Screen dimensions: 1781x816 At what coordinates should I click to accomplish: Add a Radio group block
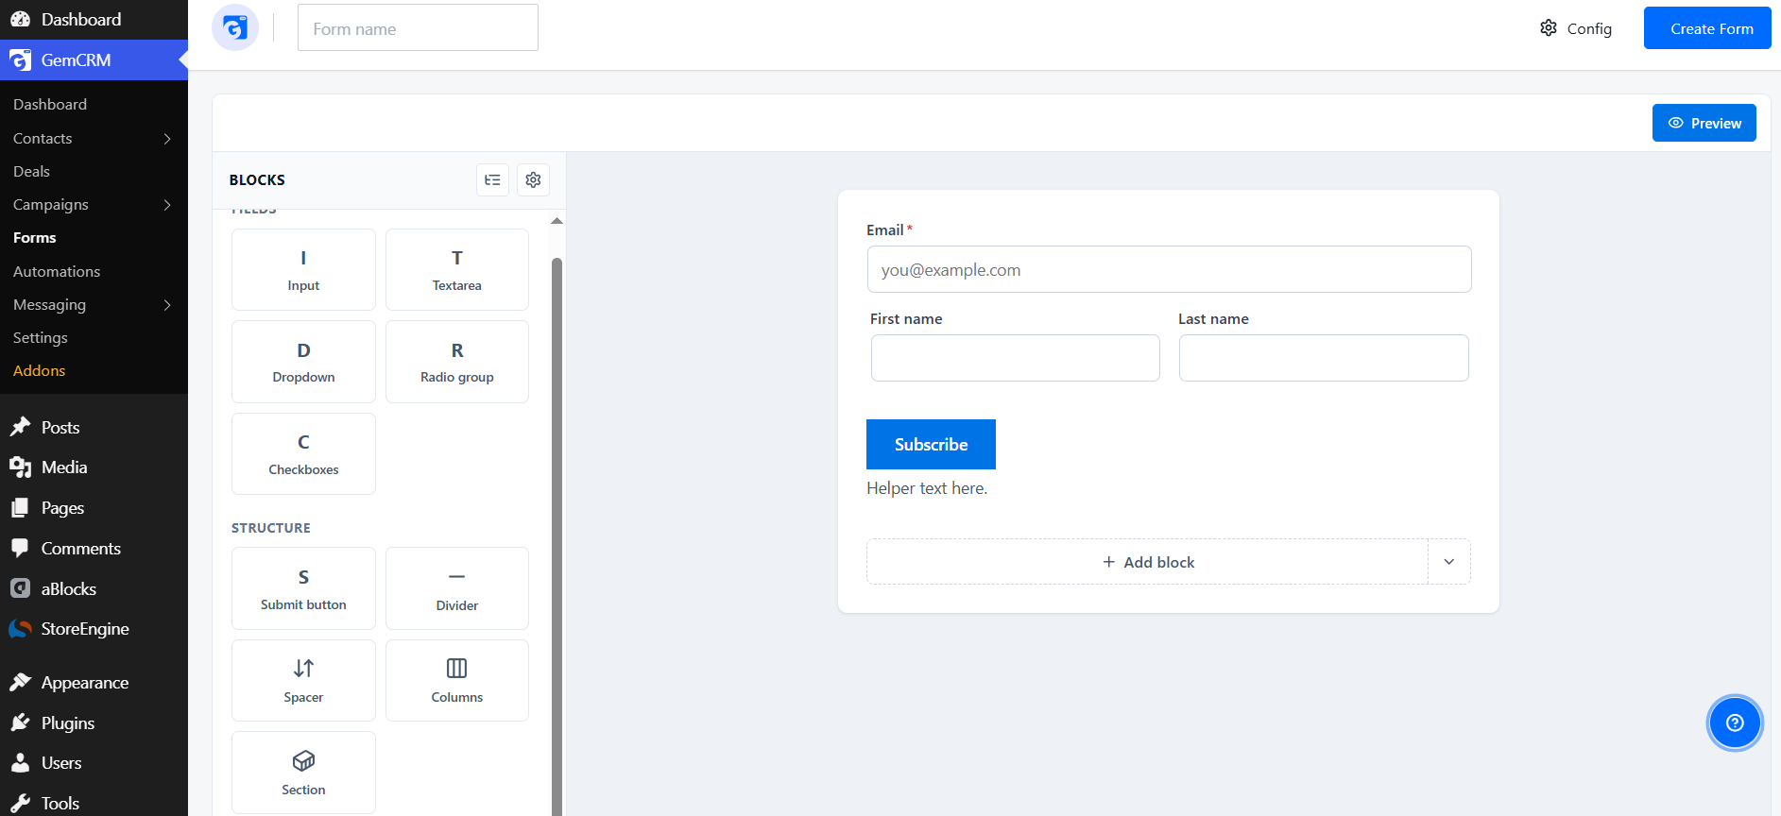point(457,362)
